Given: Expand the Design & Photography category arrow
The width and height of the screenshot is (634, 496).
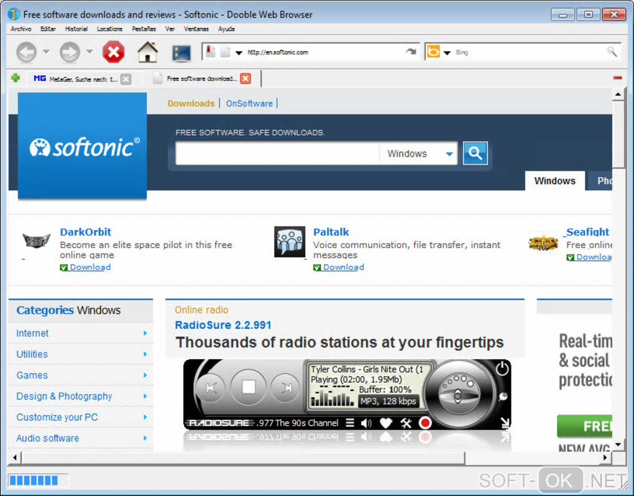Looking at the screenshot, I should point(145,396).
